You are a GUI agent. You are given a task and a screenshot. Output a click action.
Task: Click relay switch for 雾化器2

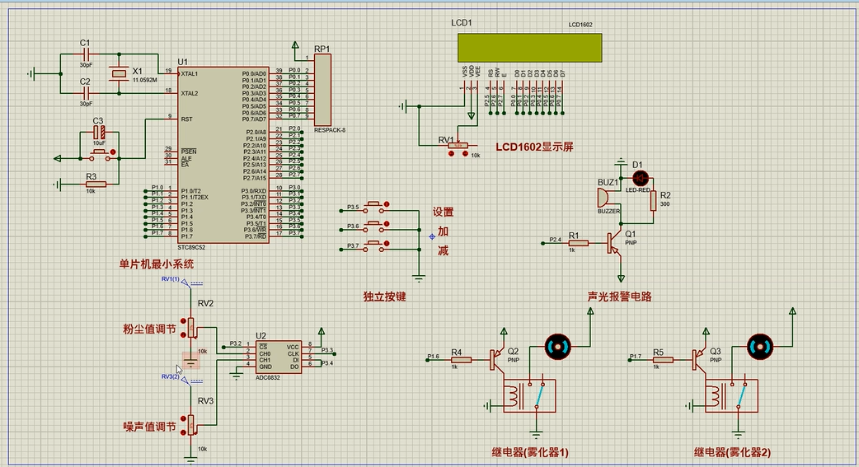point(741,397)
